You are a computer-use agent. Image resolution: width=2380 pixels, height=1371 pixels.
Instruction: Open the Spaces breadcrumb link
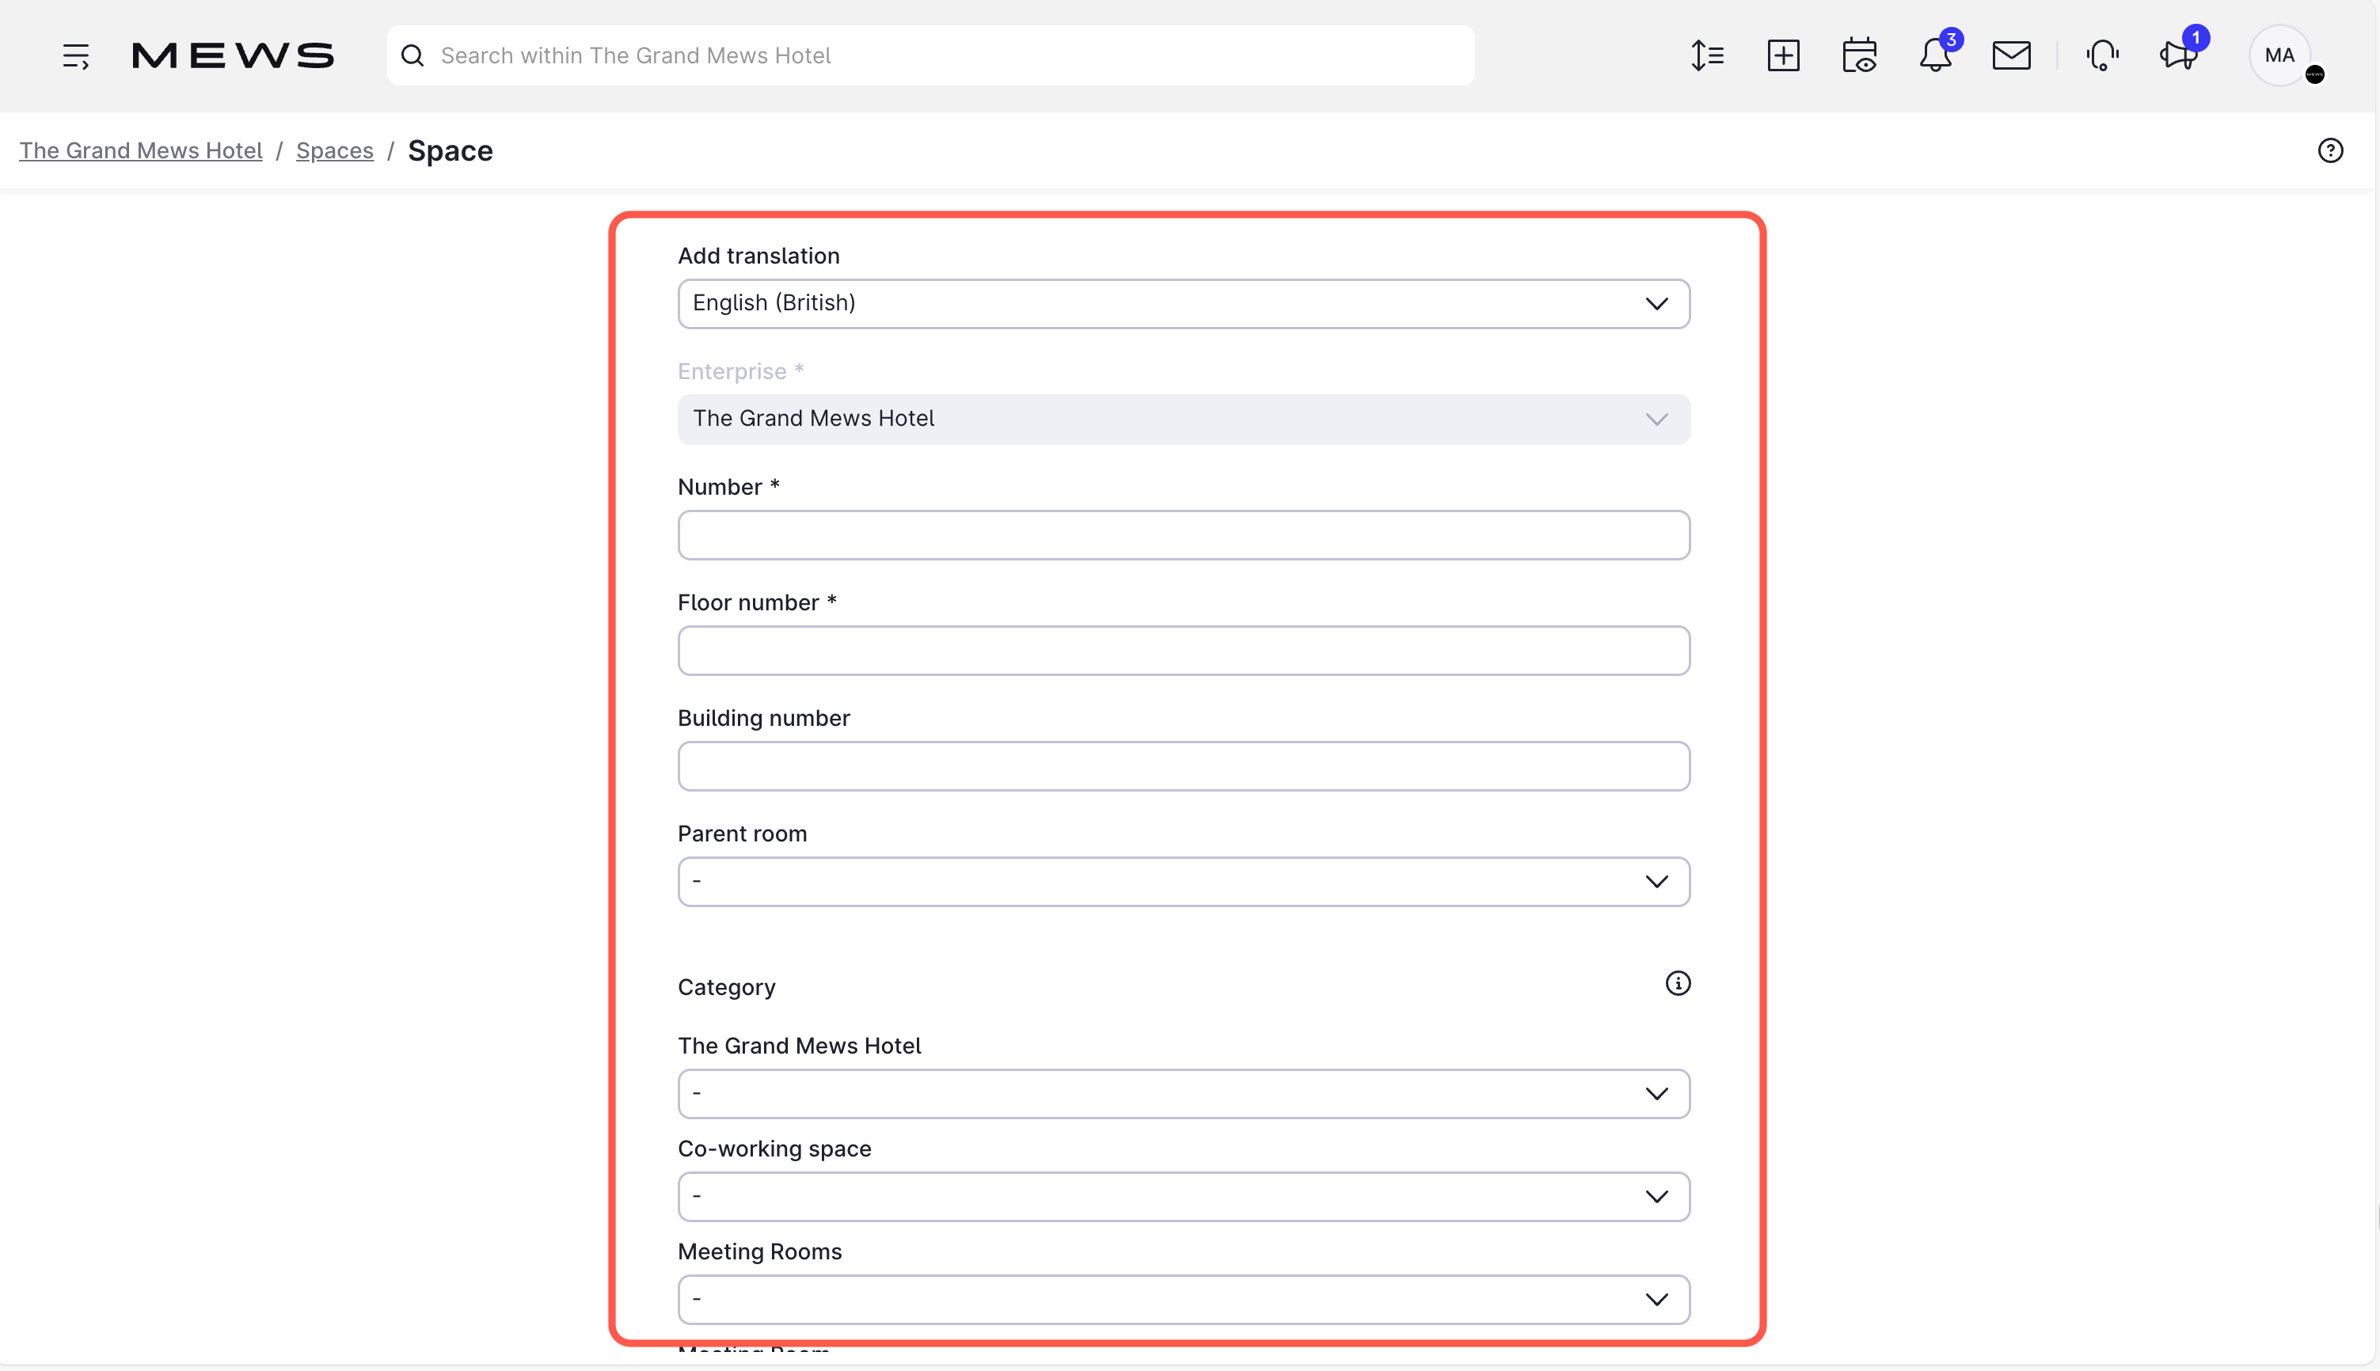pos(335,150)
